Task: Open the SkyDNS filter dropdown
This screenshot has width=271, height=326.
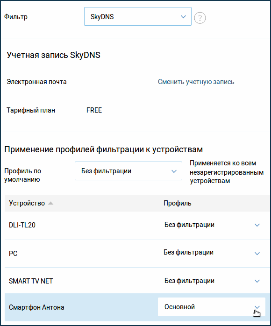Action: (x=138, y=16)
